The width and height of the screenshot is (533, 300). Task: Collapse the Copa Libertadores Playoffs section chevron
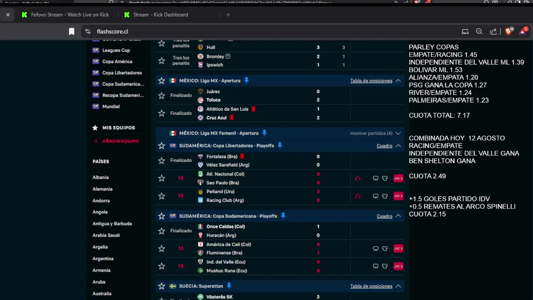pyautogui.click(x=398, y=146)
